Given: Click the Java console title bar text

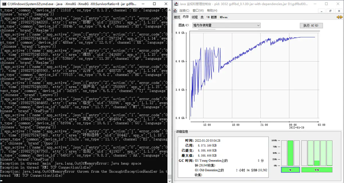Looking at the screenshot, I should tap(244, 4).
